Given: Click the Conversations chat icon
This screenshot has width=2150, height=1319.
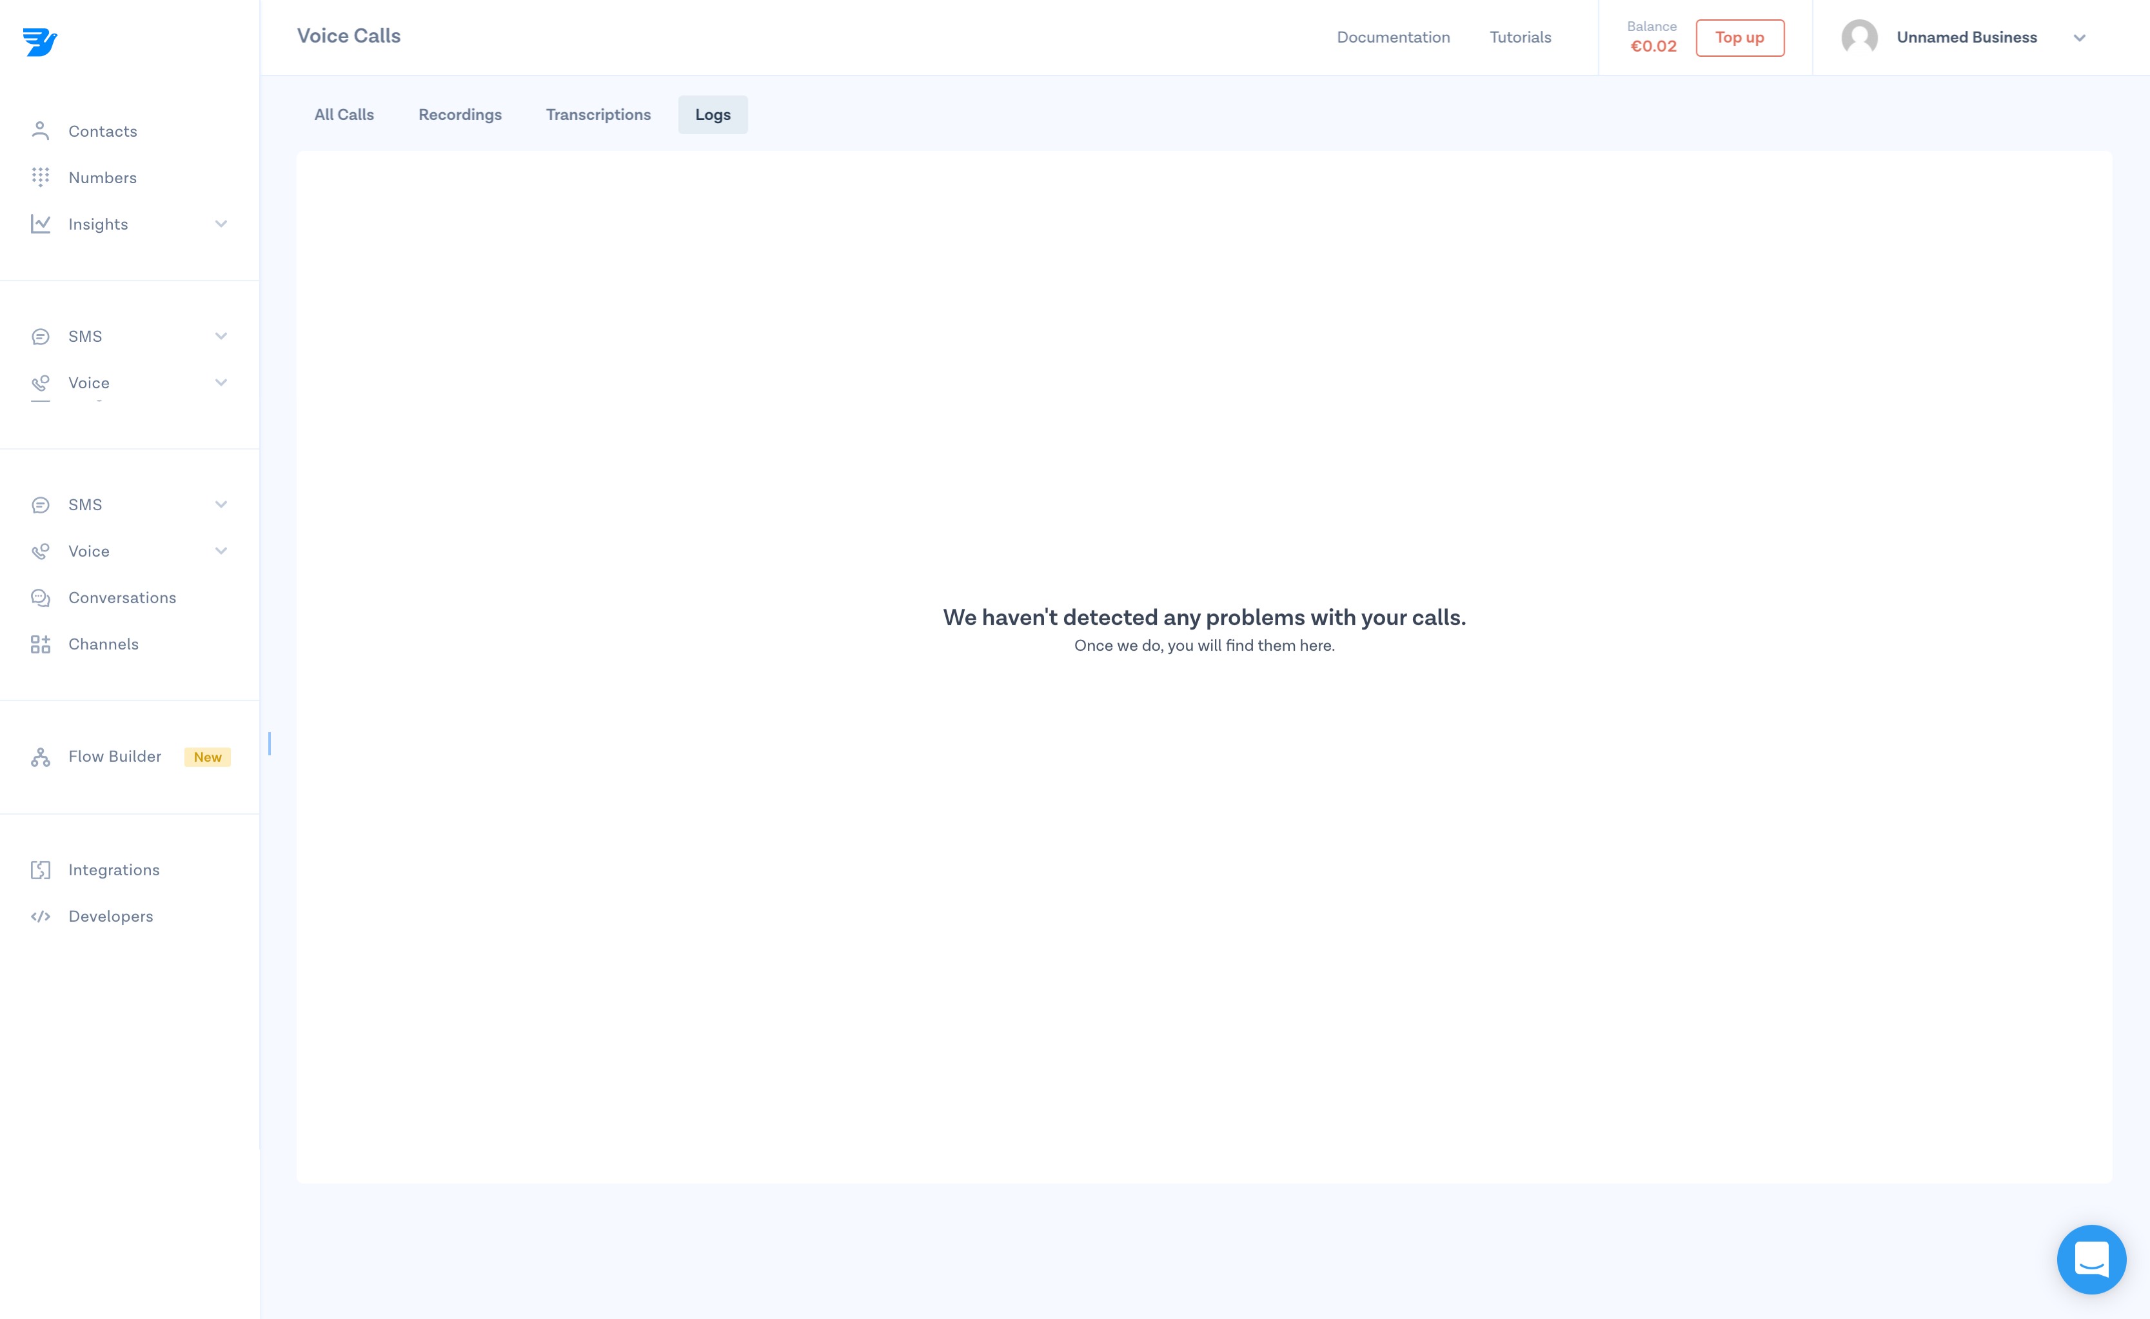Looking at the screenshot, I should 40,597.
